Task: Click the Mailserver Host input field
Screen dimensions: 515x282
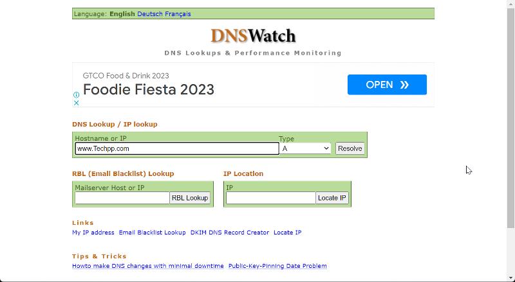Action: (122, 198)
